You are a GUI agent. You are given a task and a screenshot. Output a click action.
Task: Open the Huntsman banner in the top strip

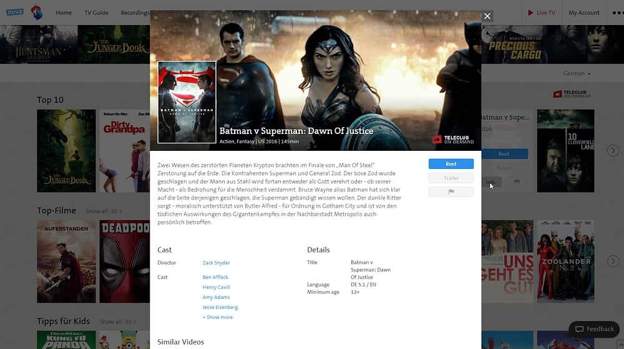[x=39, y=44]
